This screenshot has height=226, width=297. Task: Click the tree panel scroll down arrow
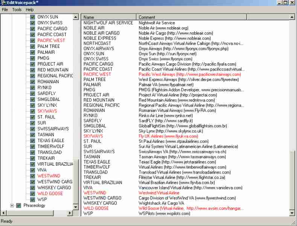76,208
